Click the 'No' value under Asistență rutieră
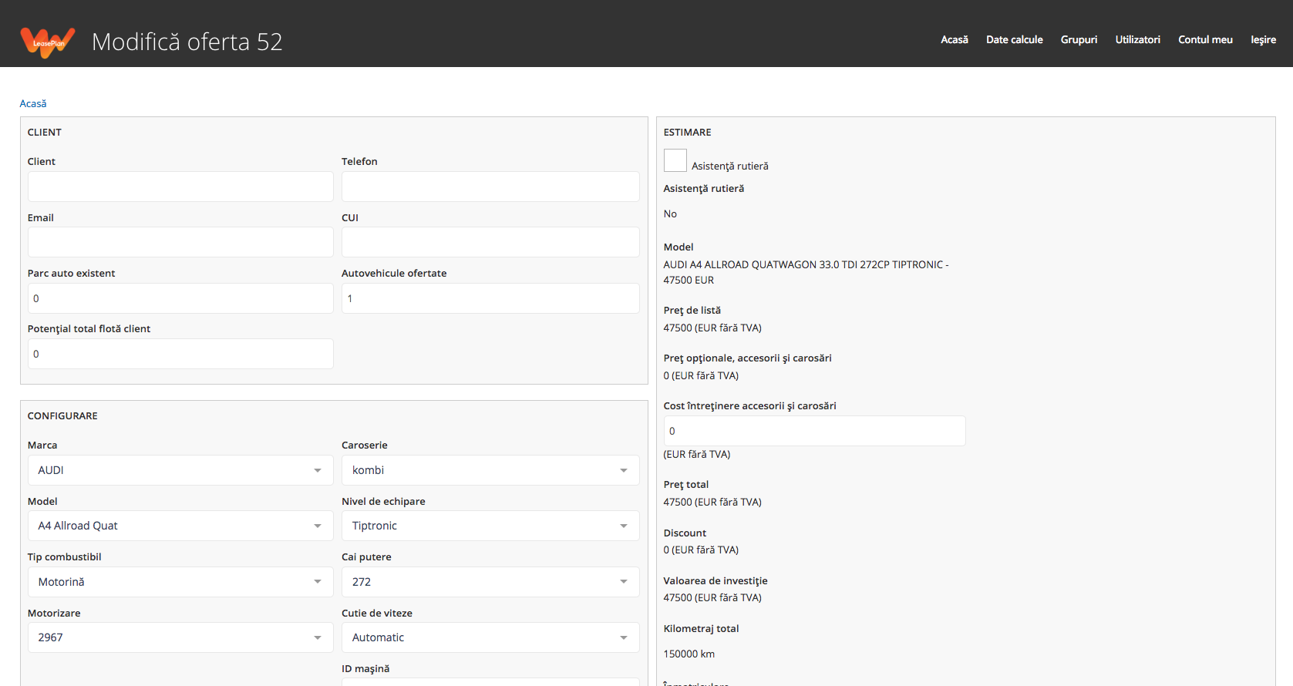The image size is (1293, 686). coord(670,214)
